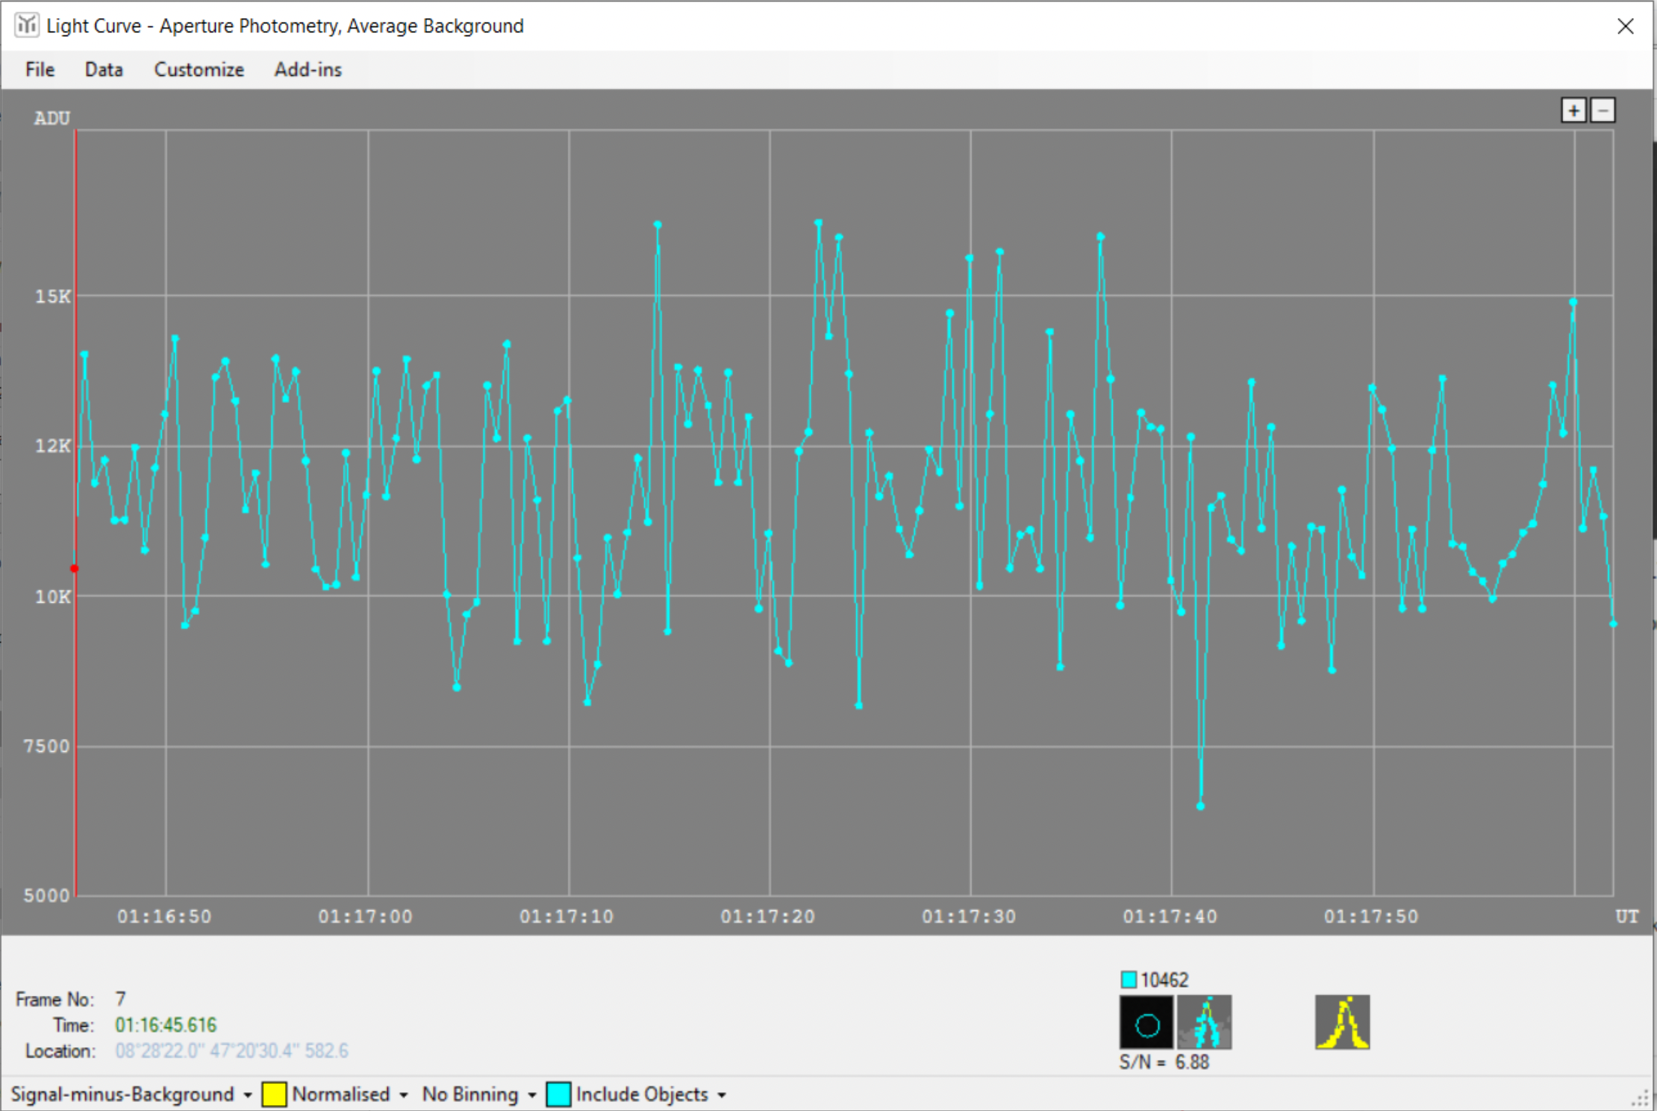The height and width of the screenshot is (1111, 1657).
Task: Click the cyan PSF fit thumbnail
Action: [1204, 1022]
